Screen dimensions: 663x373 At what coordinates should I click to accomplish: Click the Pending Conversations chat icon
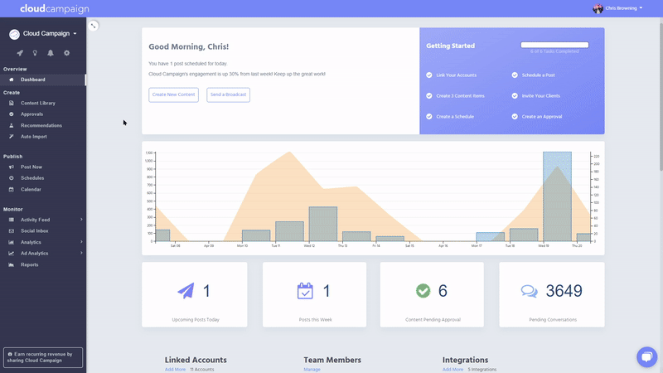[x=529, y=291]
